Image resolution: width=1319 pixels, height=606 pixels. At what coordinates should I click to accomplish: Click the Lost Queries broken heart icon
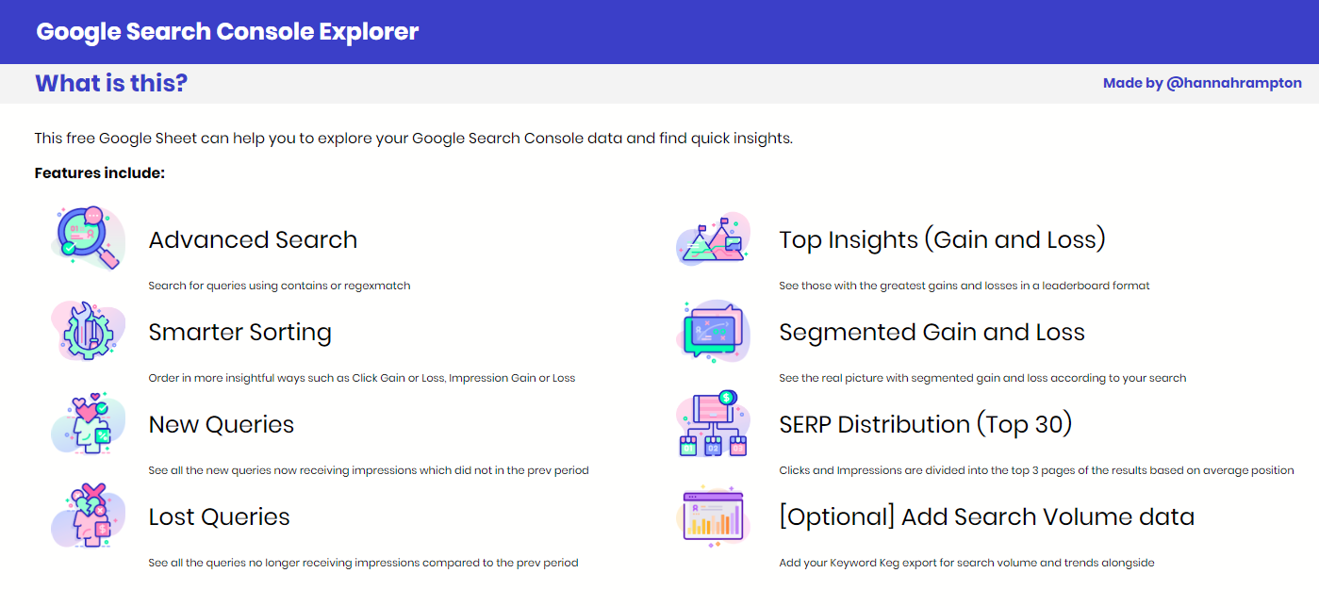tap(88, 516)
